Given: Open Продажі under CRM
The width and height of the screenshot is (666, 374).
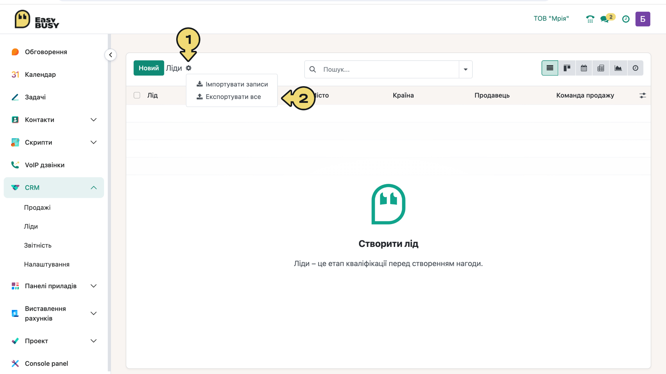Looking at the screenshot, I should click(x=37, y=208).
